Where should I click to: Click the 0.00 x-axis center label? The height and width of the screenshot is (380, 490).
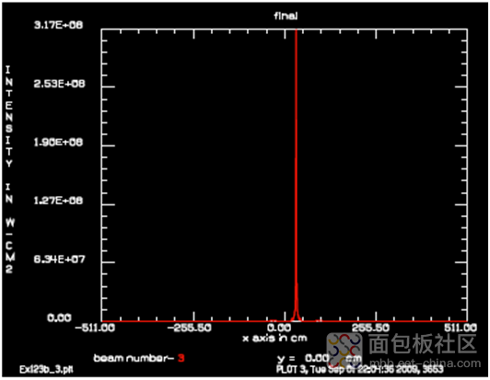point(279,328)
